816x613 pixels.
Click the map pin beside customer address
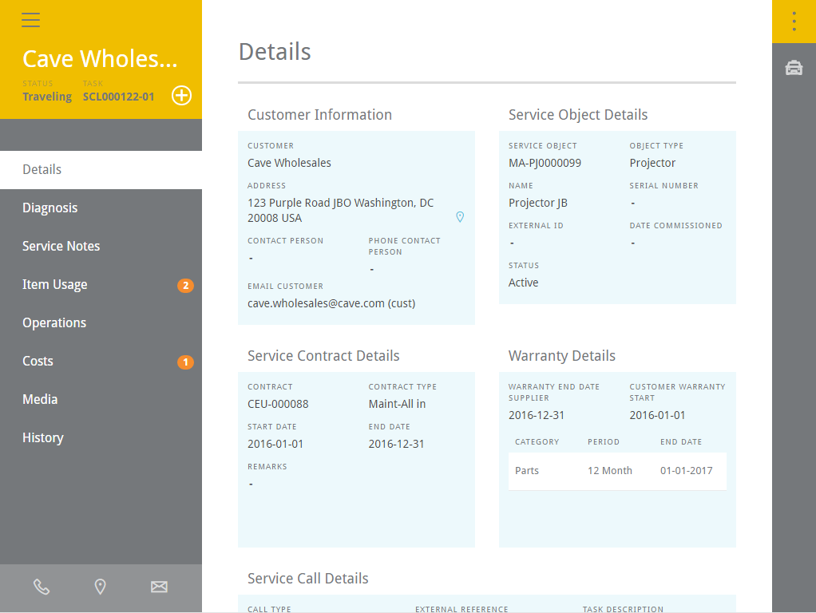click(x=460, y=217)
